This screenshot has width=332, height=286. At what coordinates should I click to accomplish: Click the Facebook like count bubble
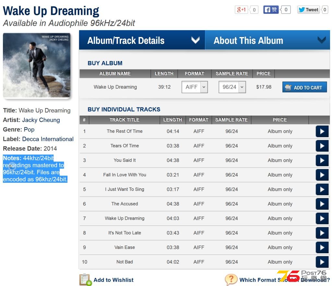coord(286,9)
